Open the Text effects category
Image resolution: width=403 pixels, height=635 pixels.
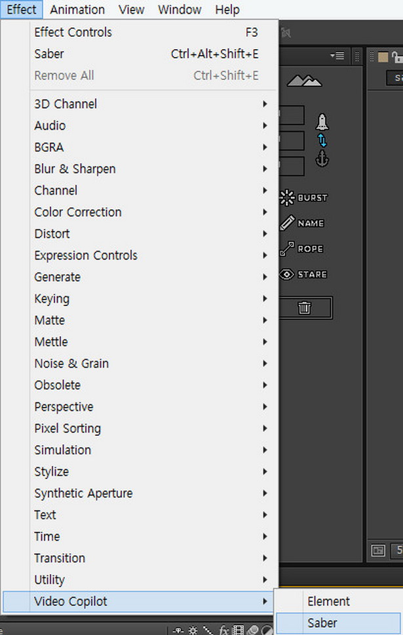pos(140,514)
